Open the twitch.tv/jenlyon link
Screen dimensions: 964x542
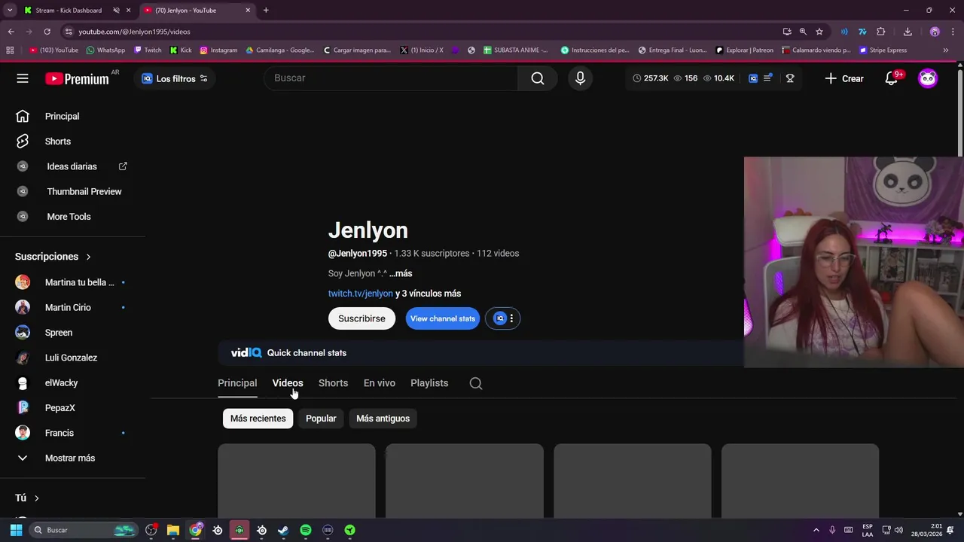[361, 294]
